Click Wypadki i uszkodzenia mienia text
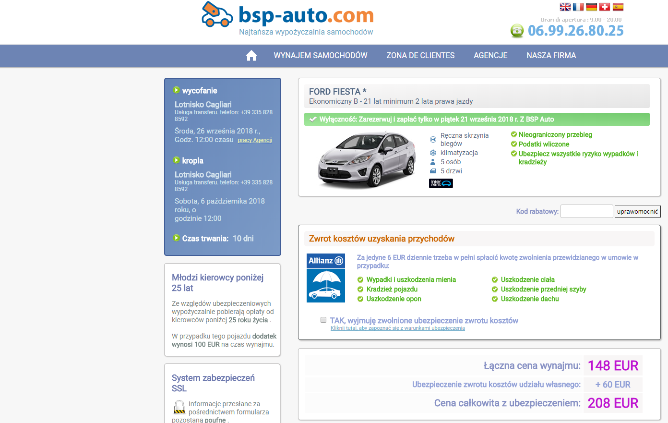The image size is (668, 423). 411,279
